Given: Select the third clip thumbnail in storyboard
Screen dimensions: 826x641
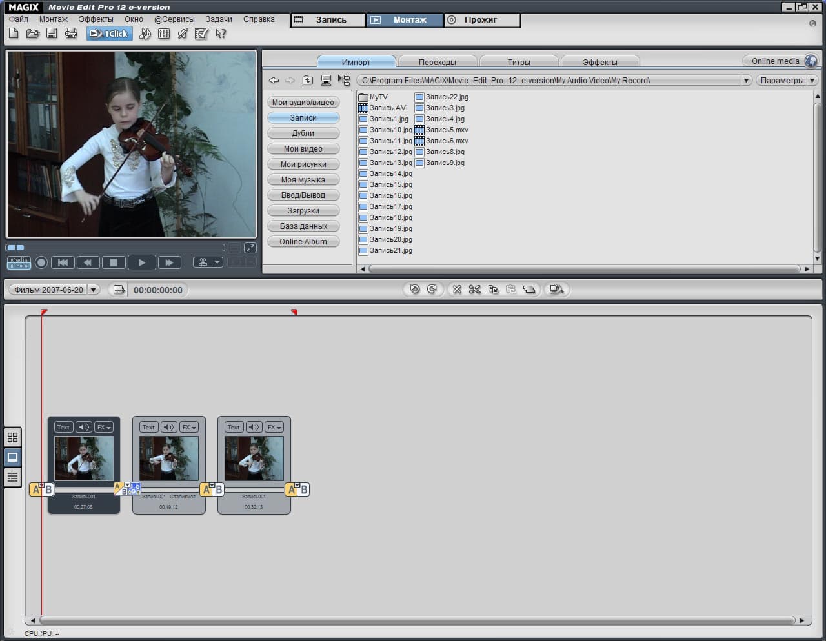Looking at the screenshot, I should coord(254,458).
